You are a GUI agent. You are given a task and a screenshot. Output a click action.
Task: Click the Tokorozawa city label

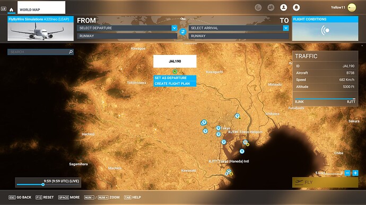point(136,83)
